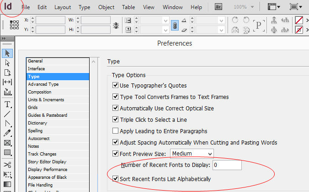Open the rotation angle dropdown

[221, 20]
